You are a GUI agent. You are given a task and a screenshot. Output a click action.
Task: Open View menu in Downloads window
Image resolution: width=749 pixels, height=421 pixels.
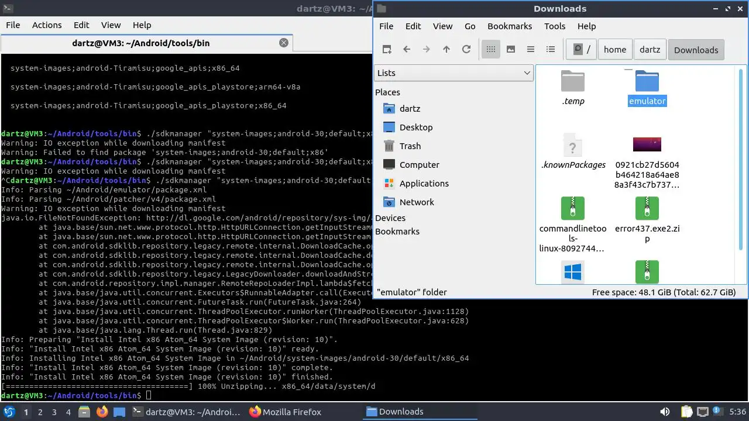pyautogui.click(x=443, y=26)
